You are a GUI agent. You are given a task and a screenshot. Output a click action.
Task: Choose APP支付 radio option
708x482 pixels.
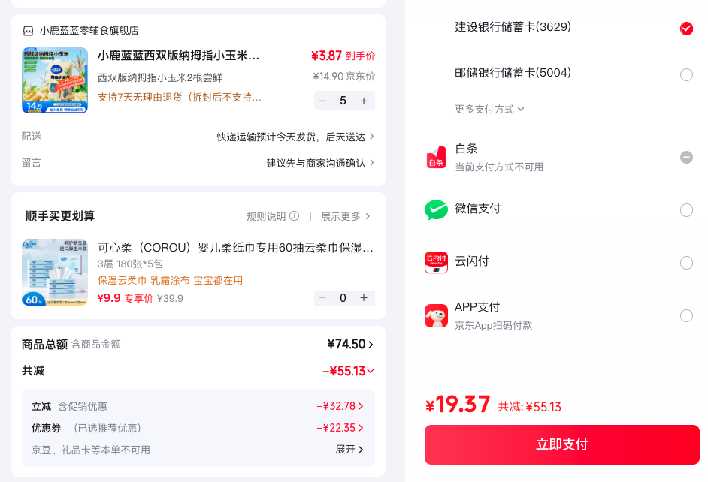(x=686, y=315)
